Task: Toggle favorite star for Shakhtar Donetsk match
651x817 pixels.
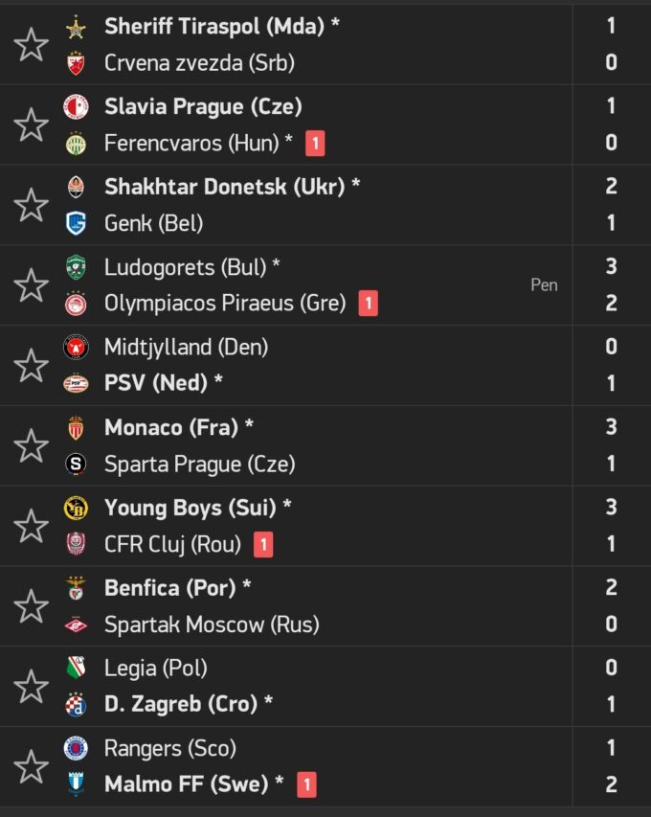Action: coord(32,206)
